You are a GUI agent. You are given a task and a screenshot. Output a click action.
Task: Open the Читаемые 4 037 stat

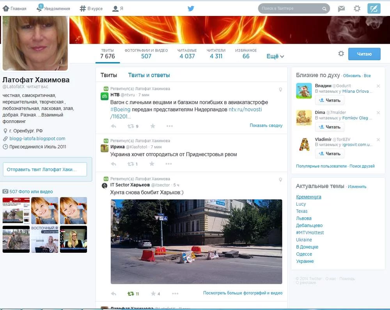pos(187,54)
